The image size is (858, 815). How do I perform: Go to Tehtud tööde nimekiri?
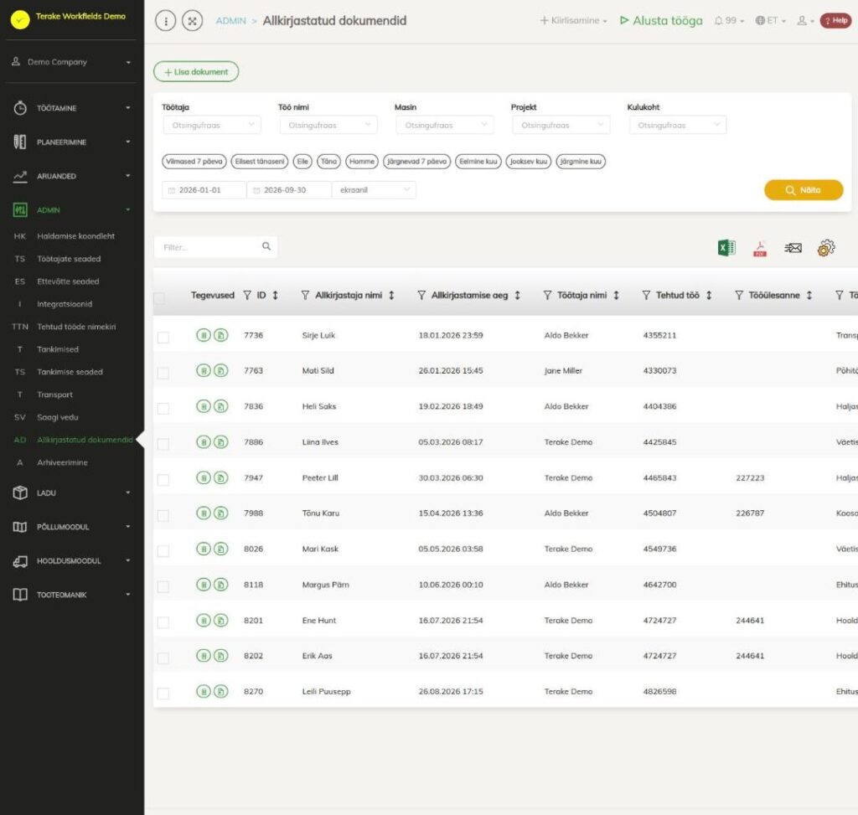pyautogui.click(x=76, y=327)
